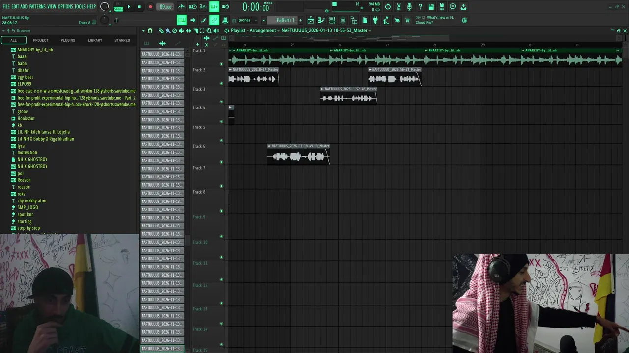
Task: Toggle the metronome icon
Action: pos(182,7)
